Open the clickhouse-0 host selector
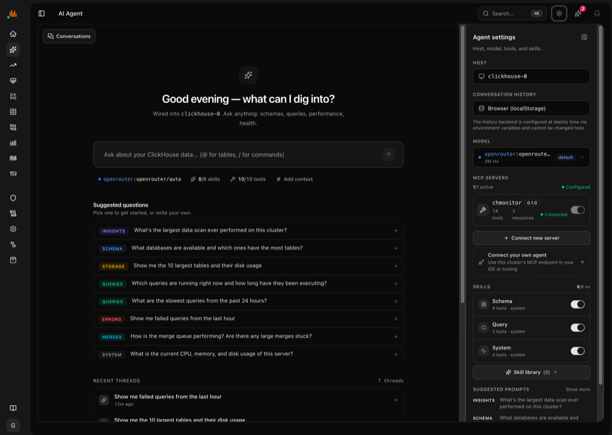Screen dimensions: 612x435 [x=531, y=76]
